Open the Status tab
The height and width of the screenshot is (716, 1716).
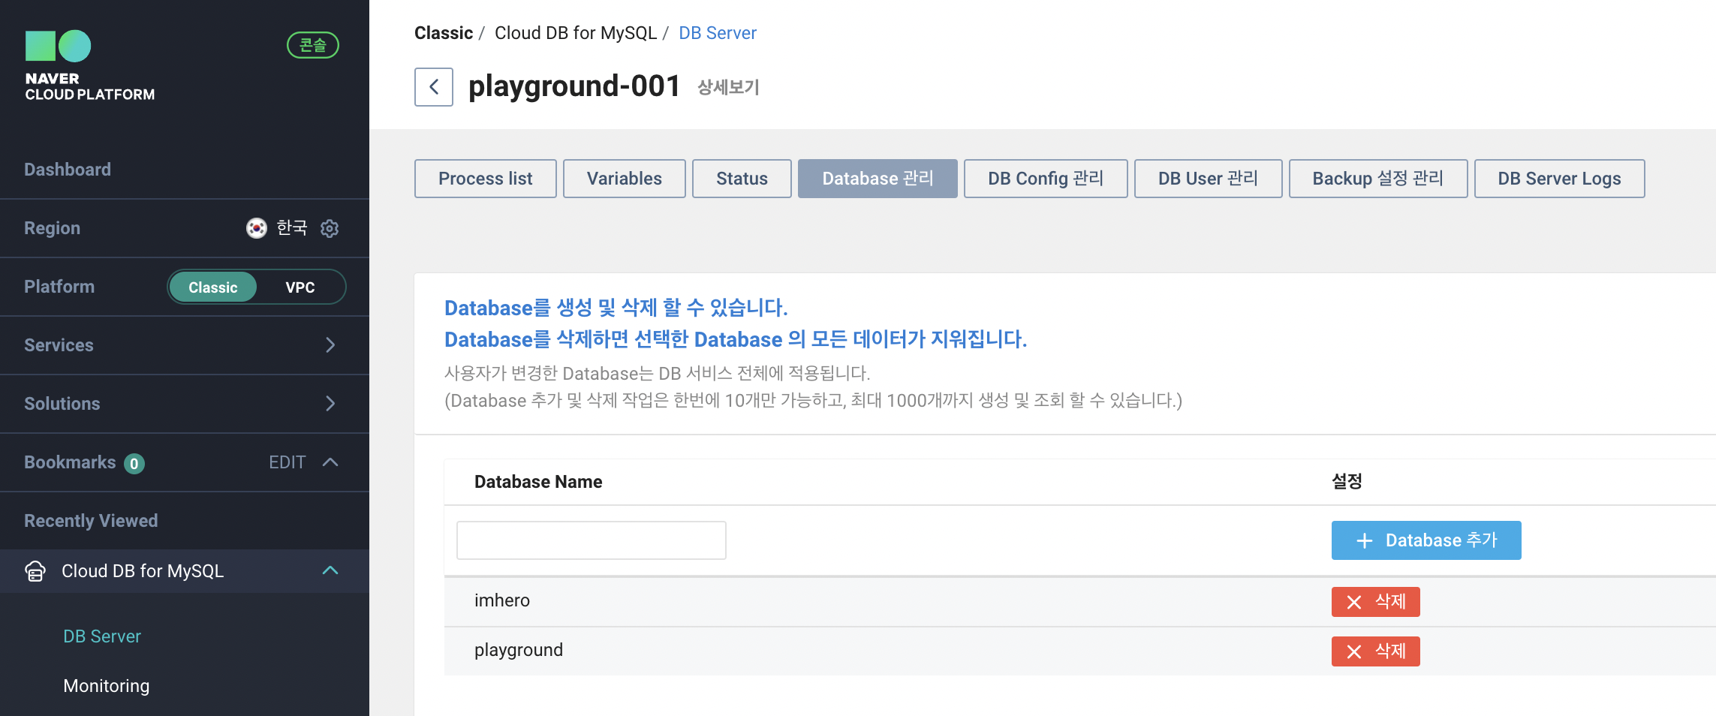[x=742, y=179]
